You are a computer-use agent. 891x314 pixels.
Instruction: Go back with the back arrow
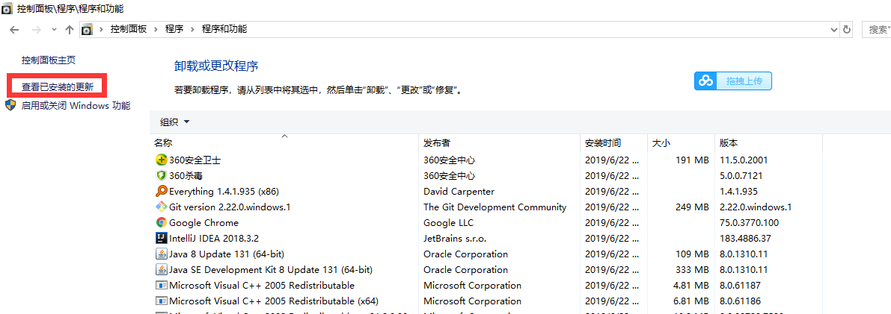(15, 30)
